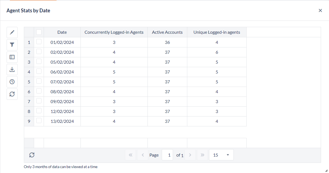Open the page size dropdown showing 15
329x173 pixels.
[221, 155]
